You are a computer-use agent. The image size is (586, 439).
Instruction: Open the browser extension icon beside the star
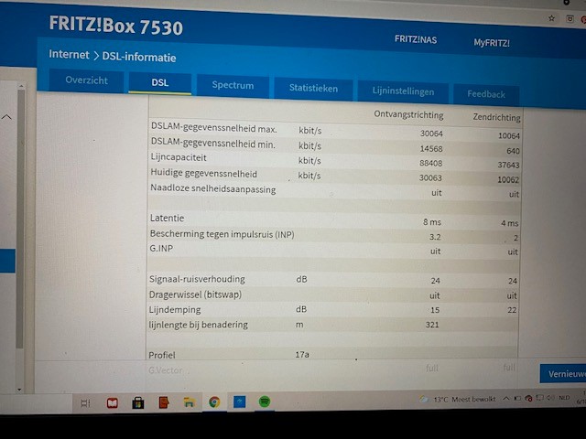571,18
